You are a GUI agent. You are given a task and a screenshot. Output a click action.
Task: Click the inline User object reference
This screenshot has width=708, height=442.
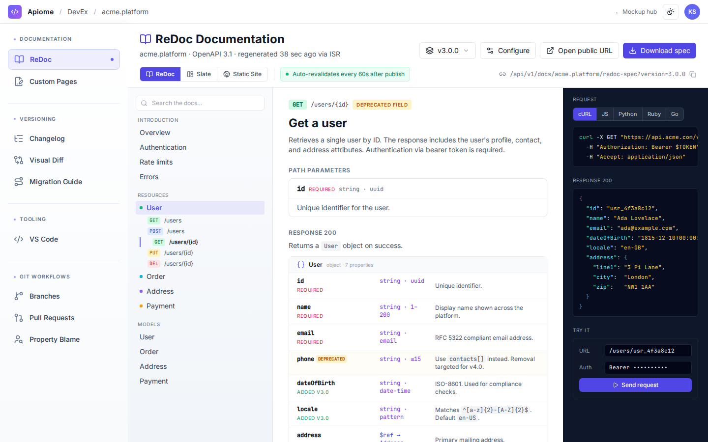click(x=331, y=246)
